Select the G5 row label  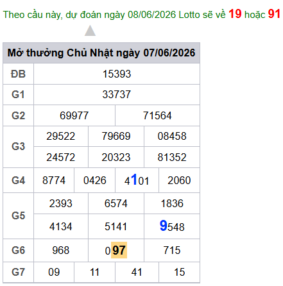(18, 215)
